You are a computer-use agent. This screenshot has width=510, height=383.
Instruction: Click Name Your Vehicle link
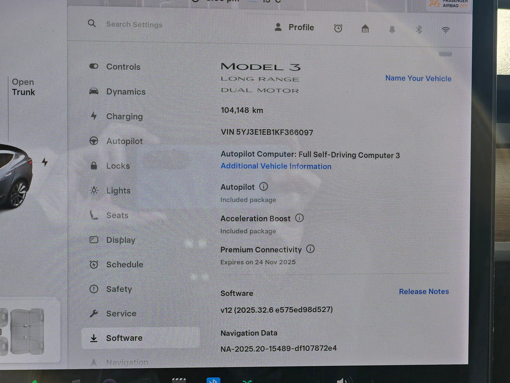pyautogui.click(x=418, y=78)
